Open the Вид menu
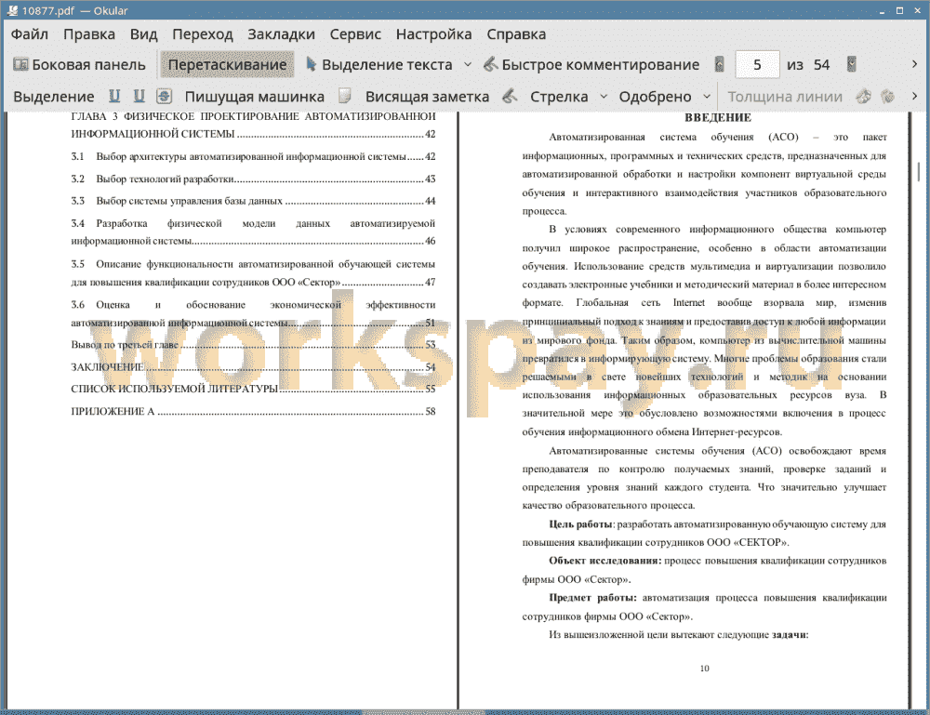Screen dimensions: 930x715 pyautogui.click(x=143, y=34)
